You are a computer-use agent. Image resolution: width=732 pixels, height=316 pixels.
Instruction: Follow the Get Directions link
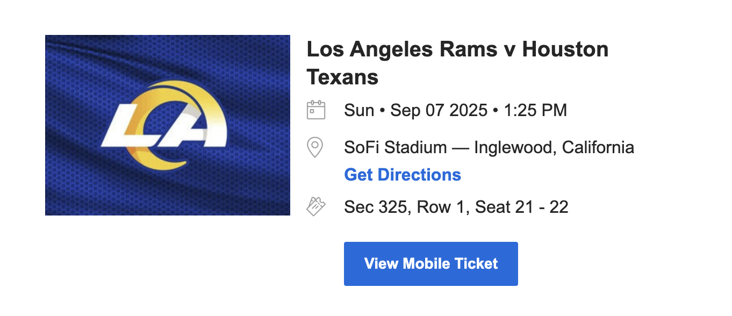[x=402, y=175]
